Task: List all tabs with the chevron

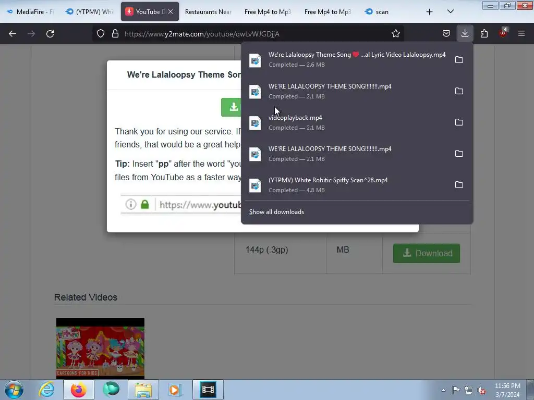Action: tap(450, 12)
